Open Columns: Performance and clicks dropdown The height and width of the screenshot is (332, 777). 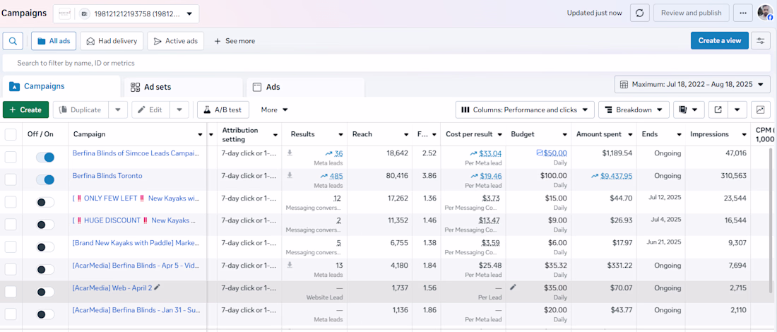coord(525,109)
